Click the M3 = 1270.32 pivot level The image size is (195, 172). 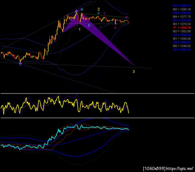coord(182,24)
